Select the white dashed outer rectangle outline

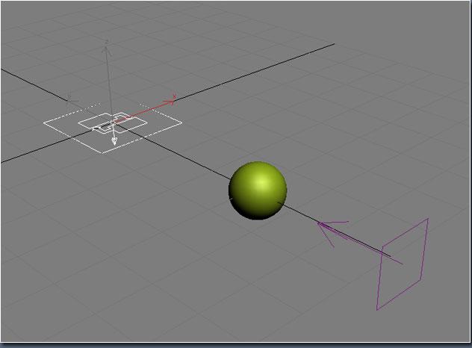point(112,128)
